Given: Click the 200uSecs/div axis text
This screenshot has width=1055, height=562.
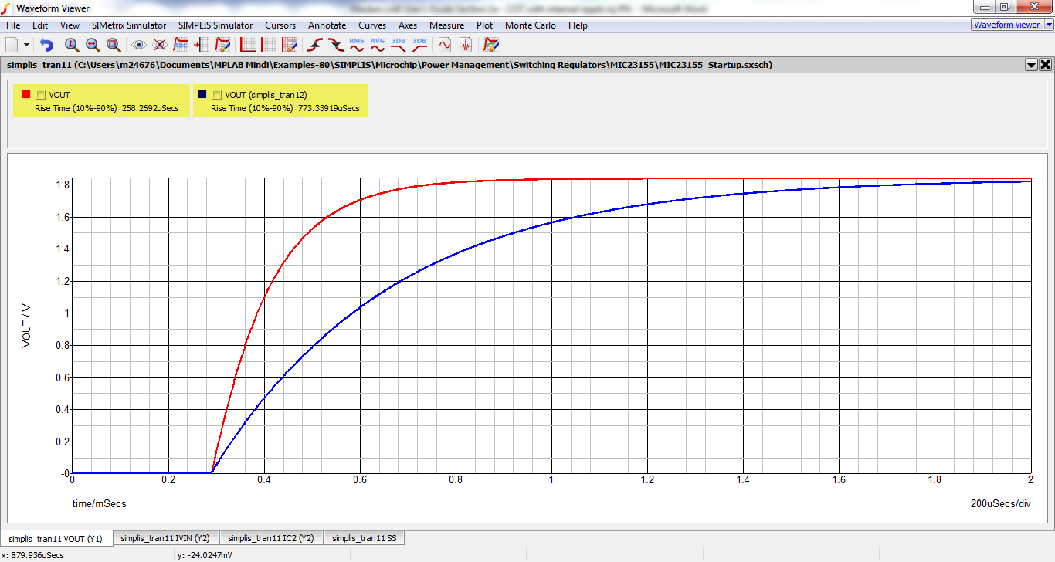Looking at the screenshot, I should 1001,503.
